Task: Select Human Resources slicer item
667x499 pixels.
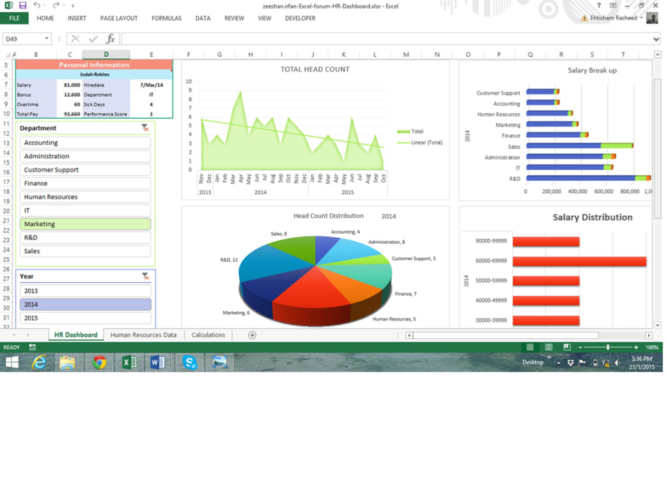Action: coord(85,197)
